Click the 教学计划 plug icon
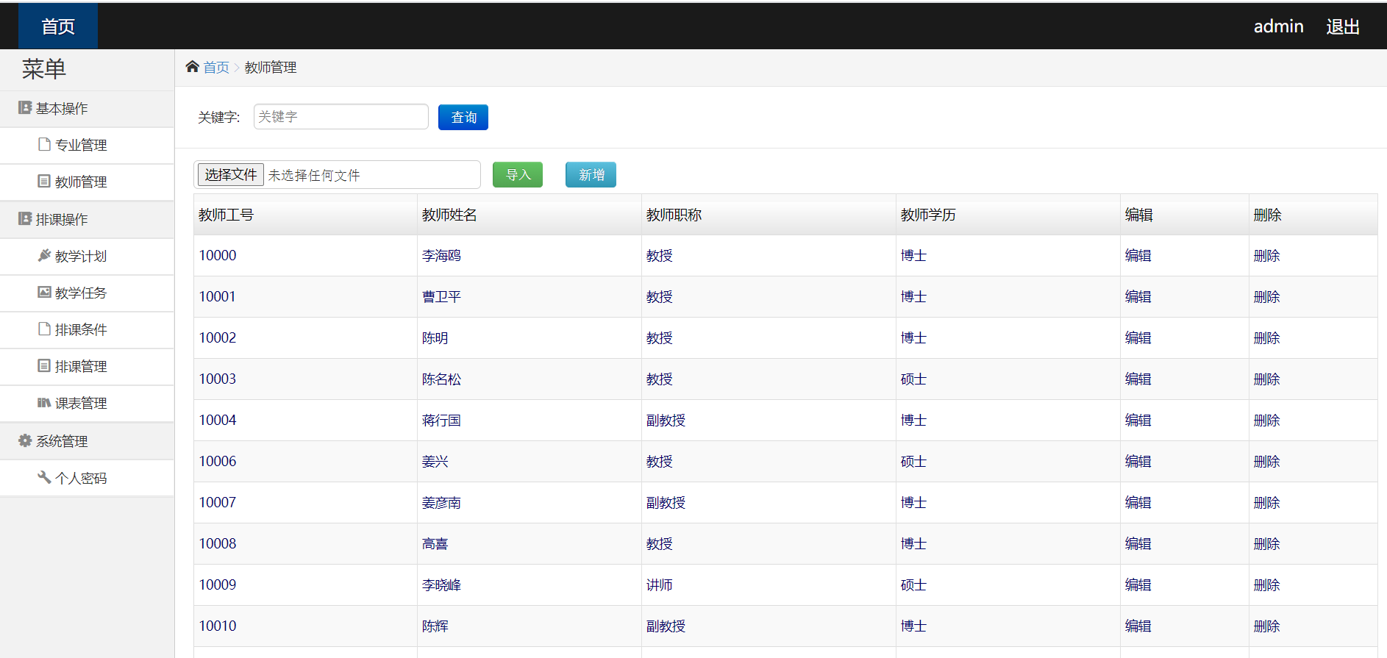 [44, 255]
